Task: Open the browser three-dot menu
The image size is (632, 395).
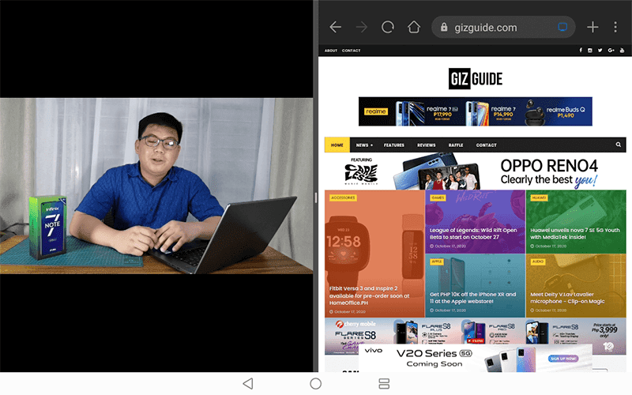Action: pyautogui.click(x=615, y=27)
